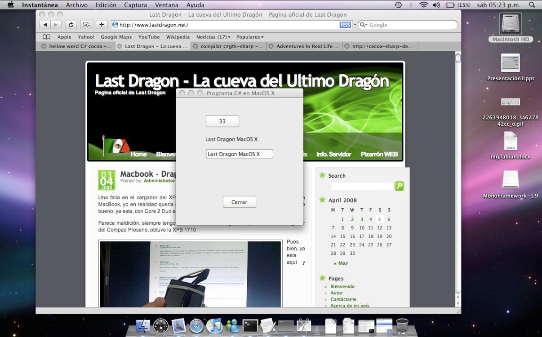Open Terminal from the Dock
542x337 pixels.
249,327
